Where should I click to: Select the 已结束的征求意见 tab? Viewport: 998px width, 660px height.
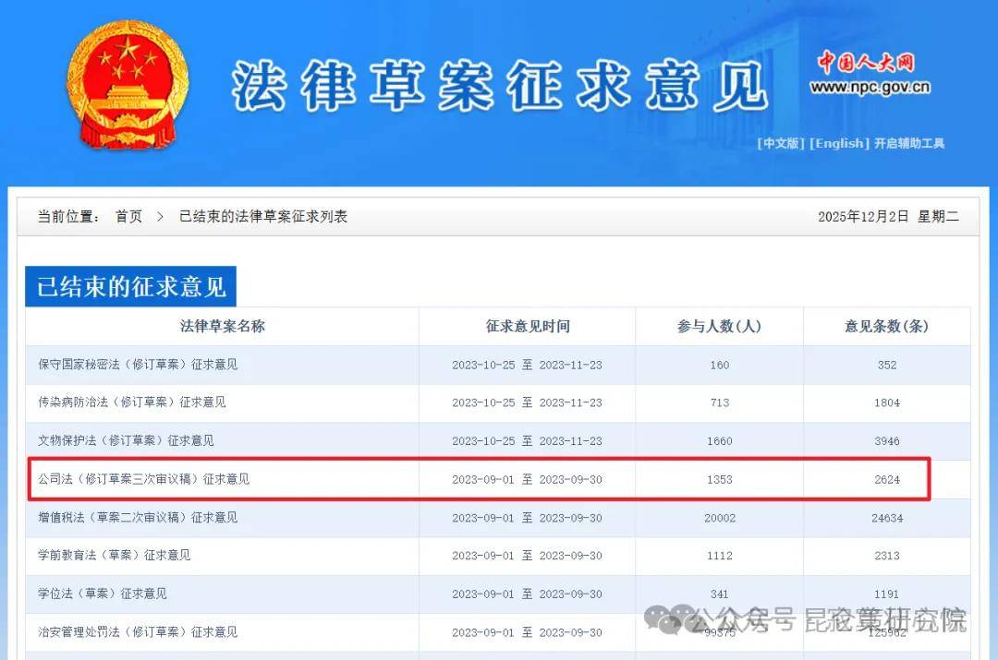[131, 286]
